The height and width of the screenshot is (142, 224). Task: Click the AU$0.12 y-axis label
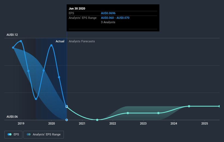coord(12,35)
